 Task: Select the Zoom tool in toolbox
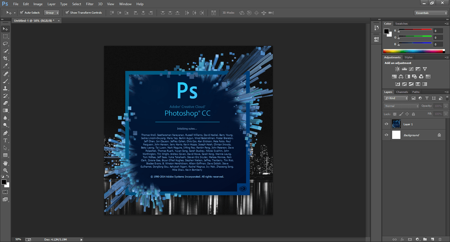[x=5, y=170]
